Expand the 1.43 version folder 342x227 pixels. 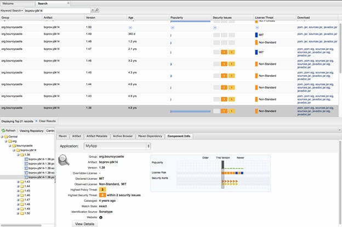[19, 182]
